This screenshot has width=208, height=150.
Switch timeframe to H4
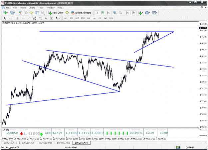coord(94,18)
